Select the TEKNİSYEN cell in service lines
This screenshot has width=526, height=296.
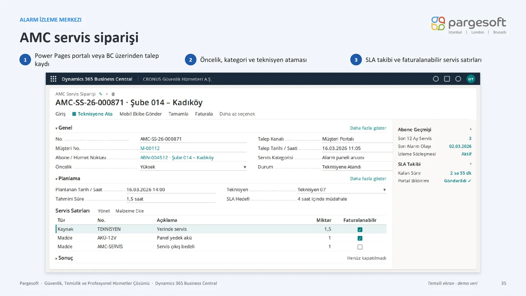[x=109, y=229]
